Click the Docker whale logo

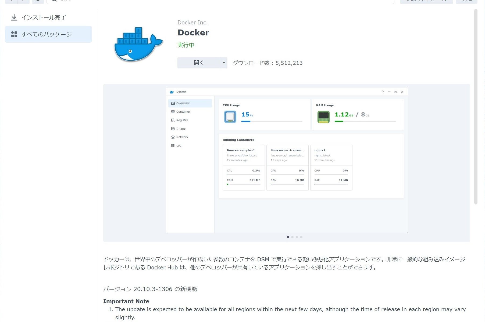point(138,45)
